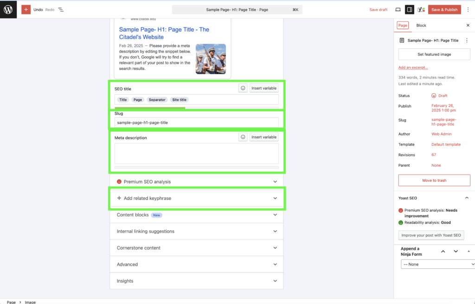Open the emoji picker beside SEO title
The height and width of the screenshot is (304, 475).
(243, 88)
